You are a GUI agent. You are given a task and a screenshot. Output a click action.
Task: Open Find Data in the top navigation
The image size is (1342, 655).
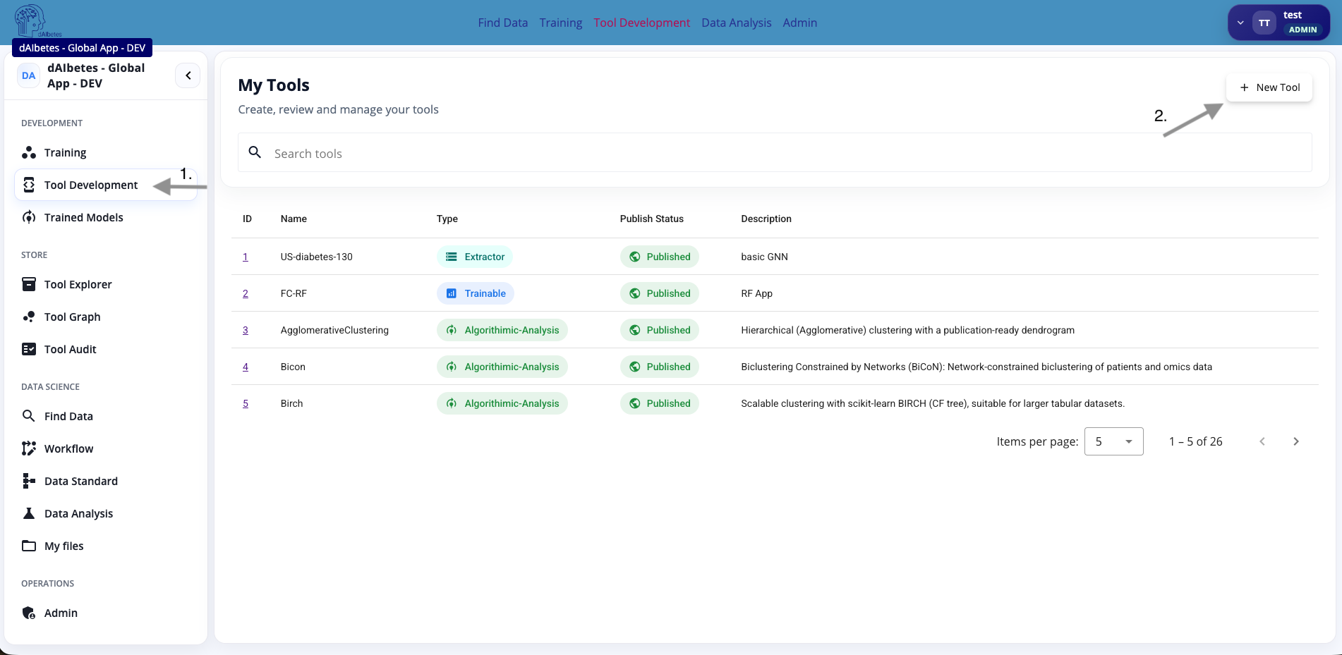tap(503, 23)
